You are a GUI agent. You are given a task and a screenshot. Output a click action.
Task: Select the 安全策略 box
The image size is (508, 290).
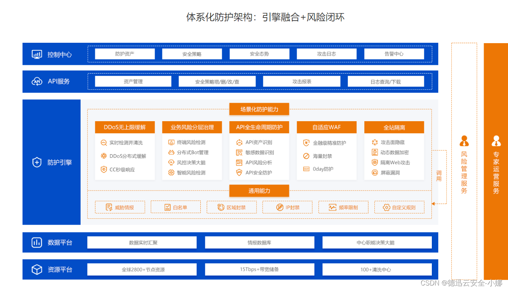192,54
